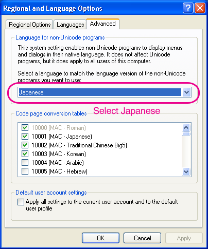Confirm with the OK button
The width and height of the screenshot is (208, 249).
pos(100,238)
